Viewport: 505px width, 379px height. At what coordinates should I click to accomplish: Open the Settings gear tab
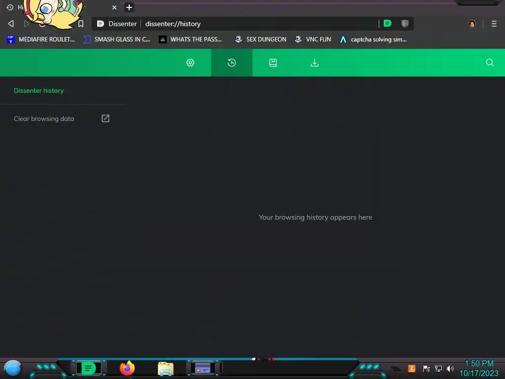(x=190, y=63)
